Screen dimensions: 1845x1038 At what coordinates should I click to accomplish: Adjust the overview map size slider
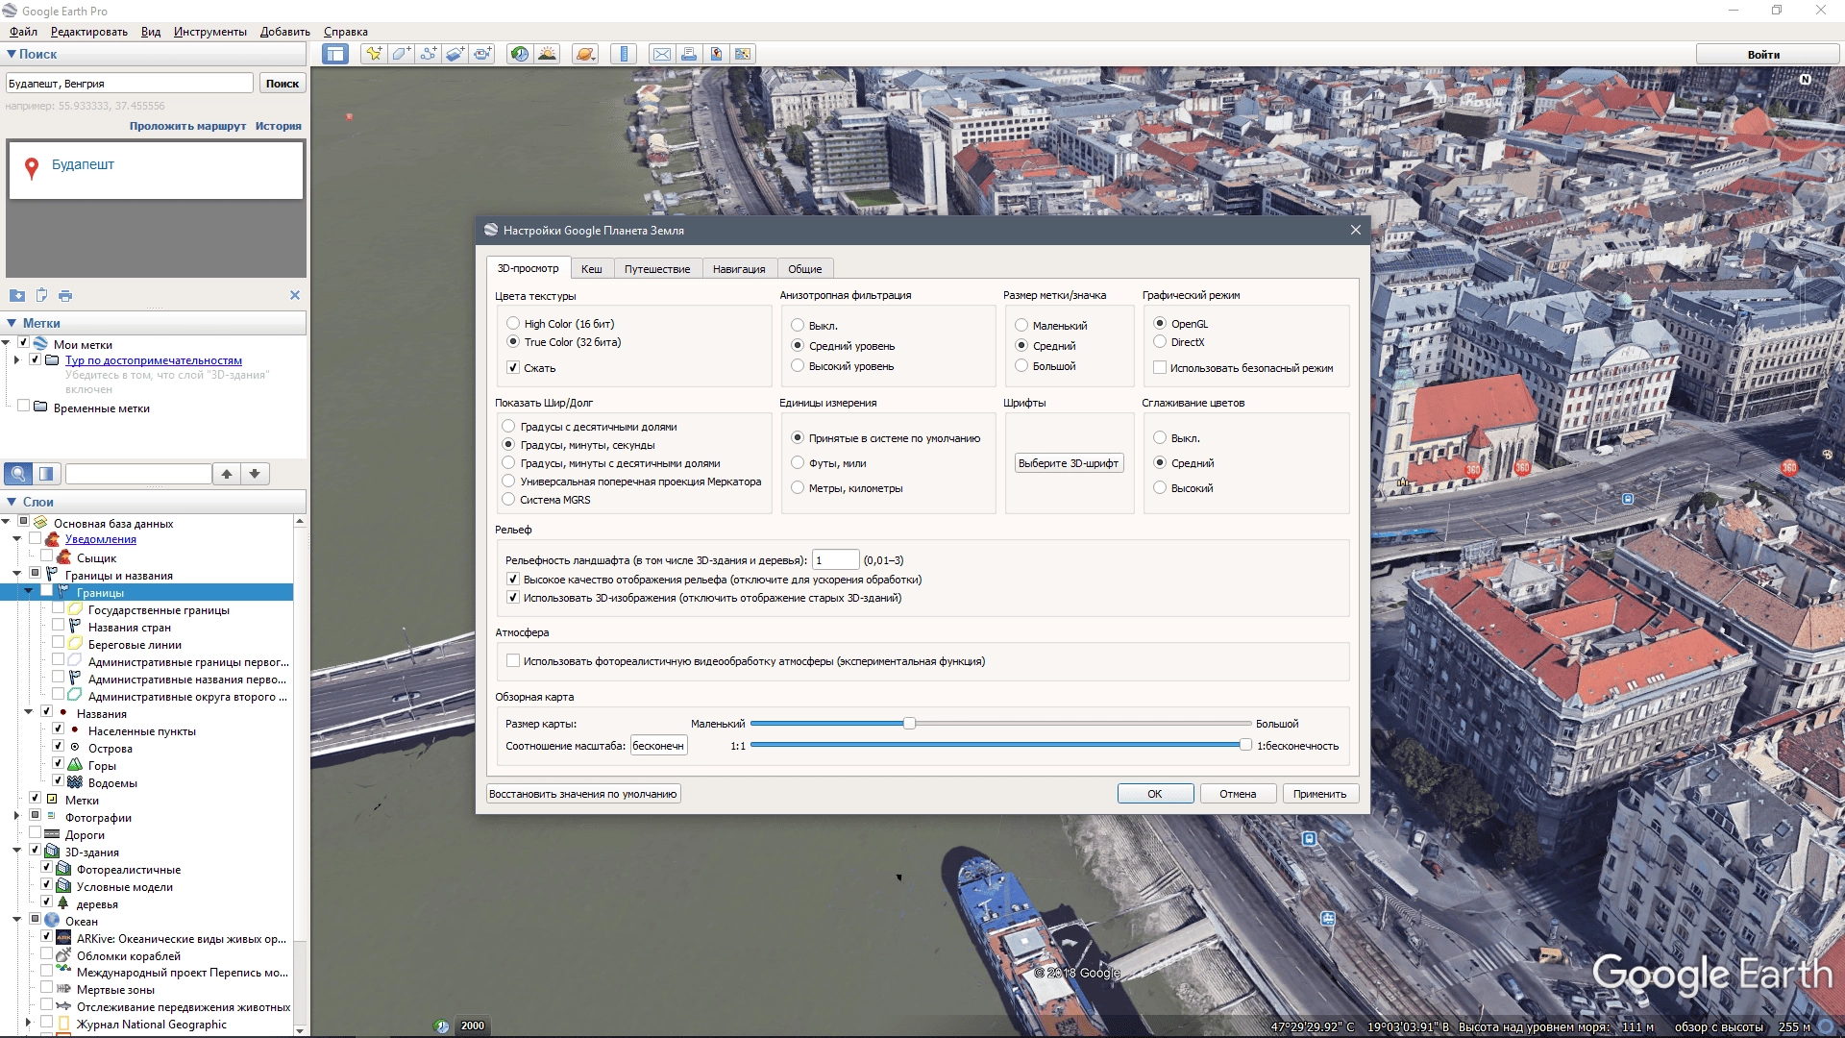pyautogui.click(x=909, y=723)
